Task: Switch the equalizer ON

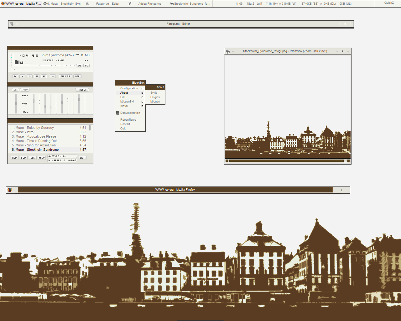Action: point(15,90)
